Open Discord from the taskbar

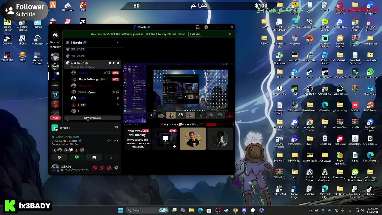pos(244,210)
